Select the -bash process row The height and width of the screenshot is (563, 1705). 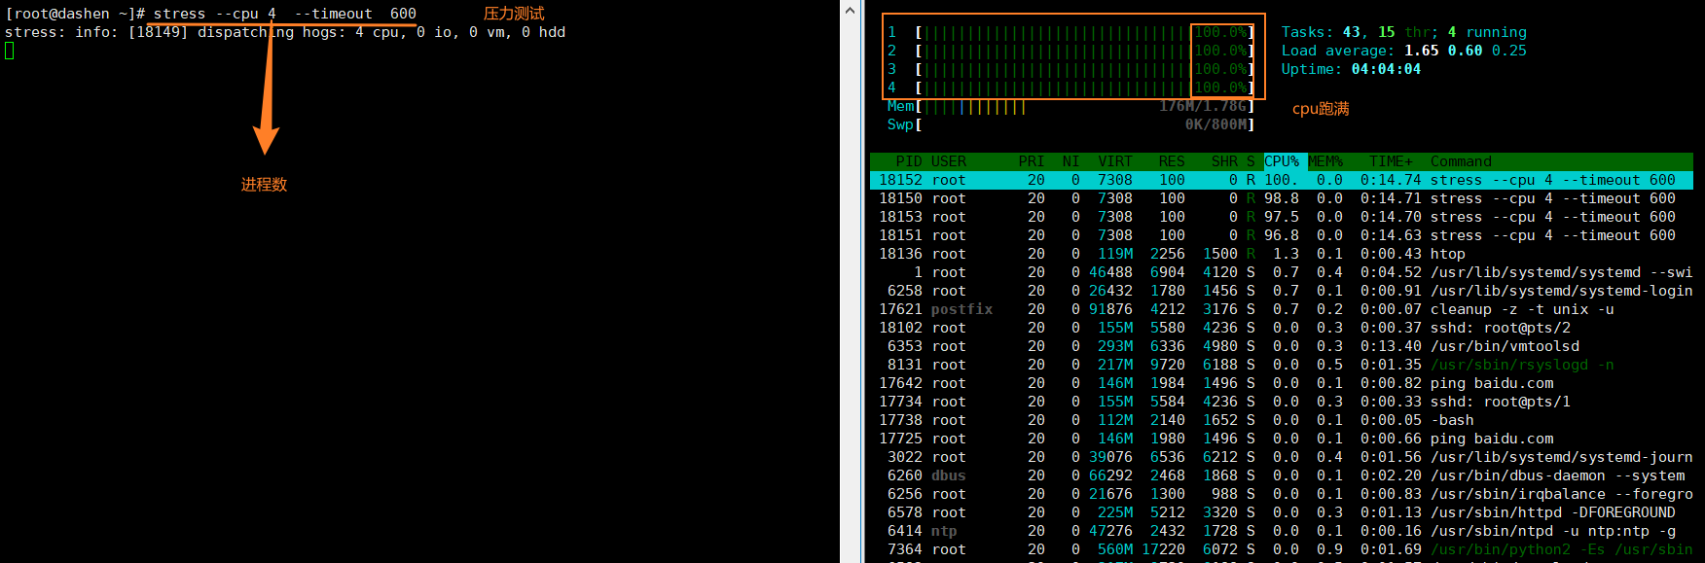click(x=1282, y=420)
